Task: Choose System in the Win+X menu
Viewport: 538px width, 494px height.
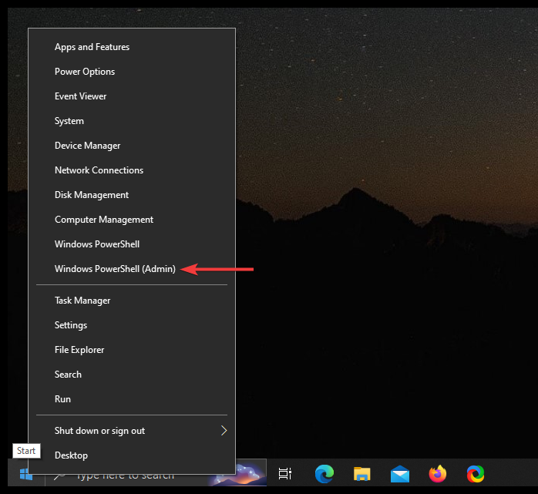Action: pyautogui.click(x=132, y=121)
